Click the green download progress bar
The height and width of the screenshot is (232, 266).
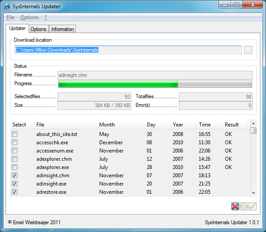155,84
